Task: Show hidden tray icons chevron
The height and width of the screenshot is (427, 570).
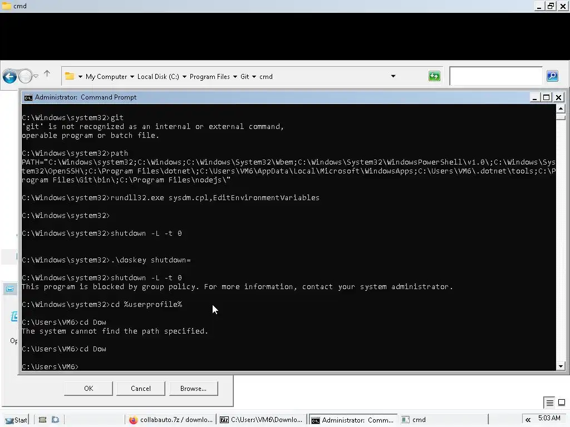Action: 528,420
